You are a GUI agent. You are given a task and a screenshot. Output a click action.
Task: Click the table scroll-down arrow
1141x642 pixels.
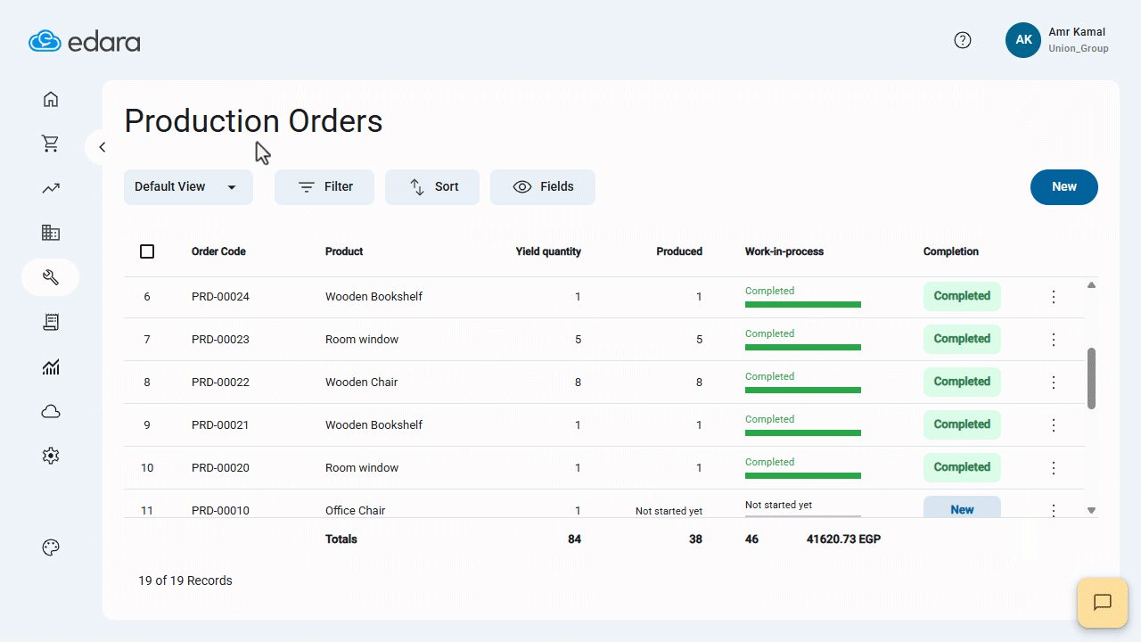click(1091, 510)
